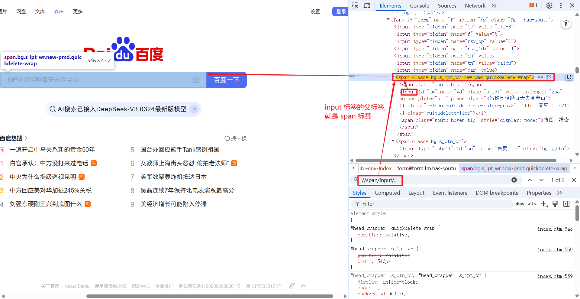This screenshot has height=299, width=580.
Task: Open the 设置 settings link
Action: 315,11
